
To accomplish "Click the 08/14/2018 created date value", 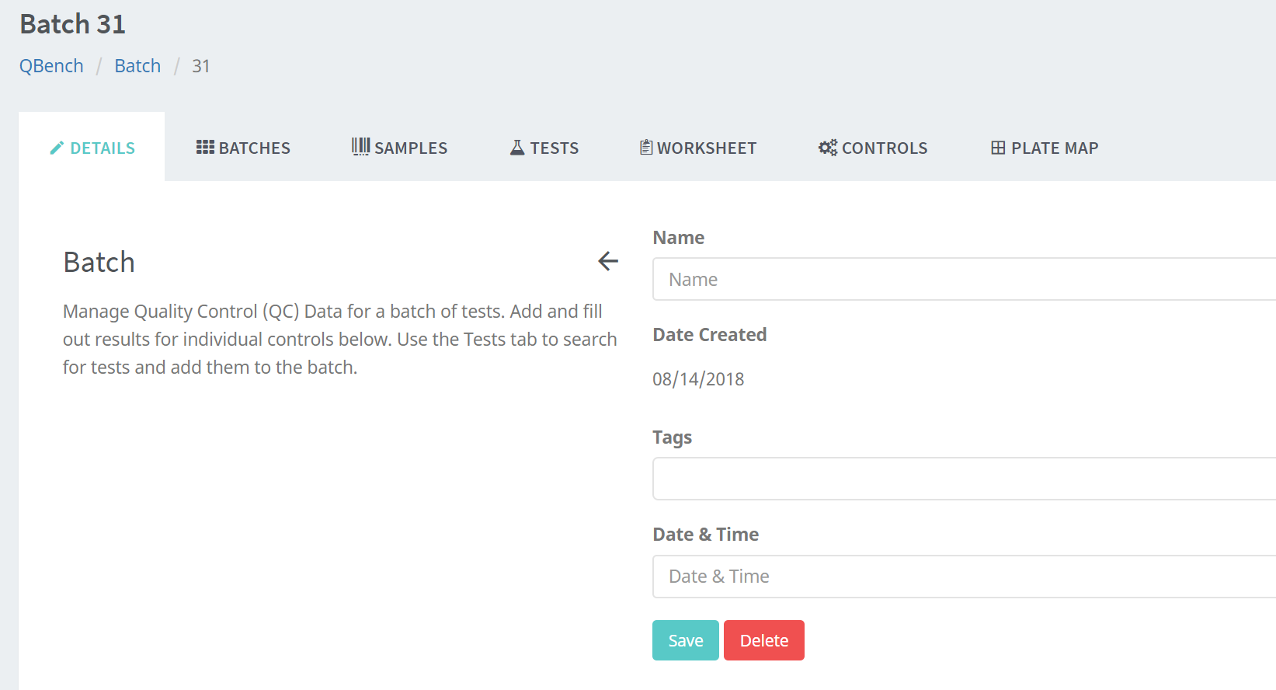I will (x=698, y=379).
